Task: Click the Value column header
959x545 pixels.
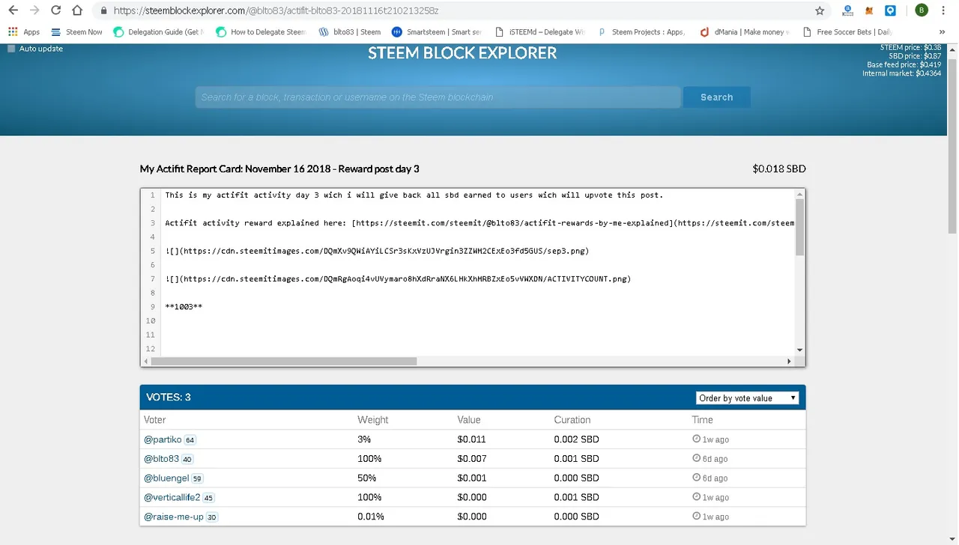Action: [x=469, y=420]
